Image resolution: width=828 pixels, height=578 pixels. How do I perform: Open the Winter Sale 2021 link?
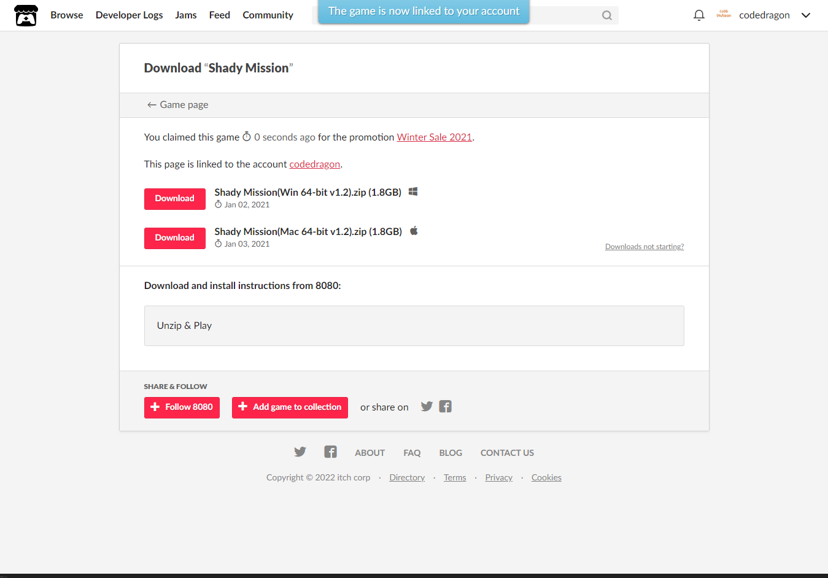tap(435, 137)
